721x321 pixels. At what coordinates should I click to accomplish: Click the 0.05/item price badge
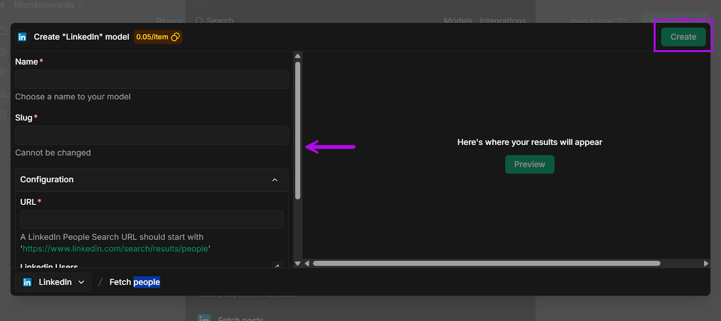(158, 37)
